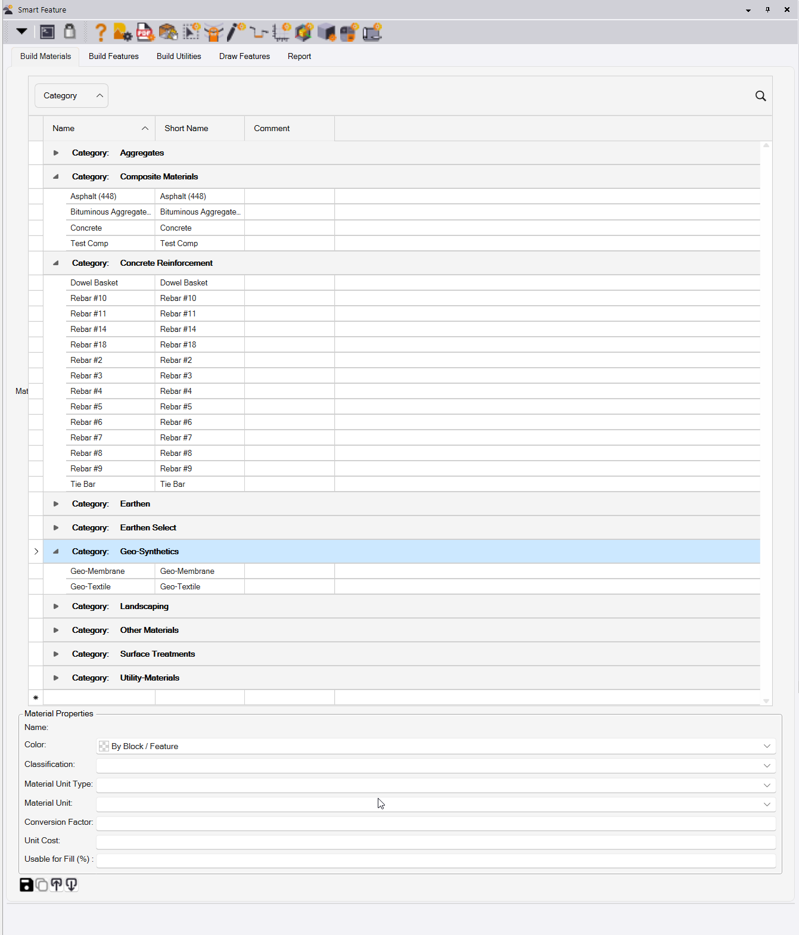Open the Material Unit Type dropdown

click(x=767, y=785)
